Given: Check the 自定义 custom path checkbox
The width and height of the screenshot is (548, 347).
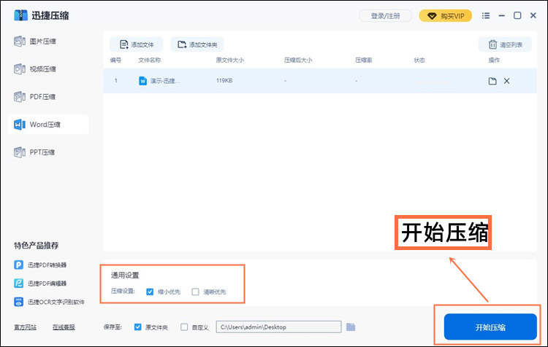Looking at the screenshot, I should coord(184,327).
